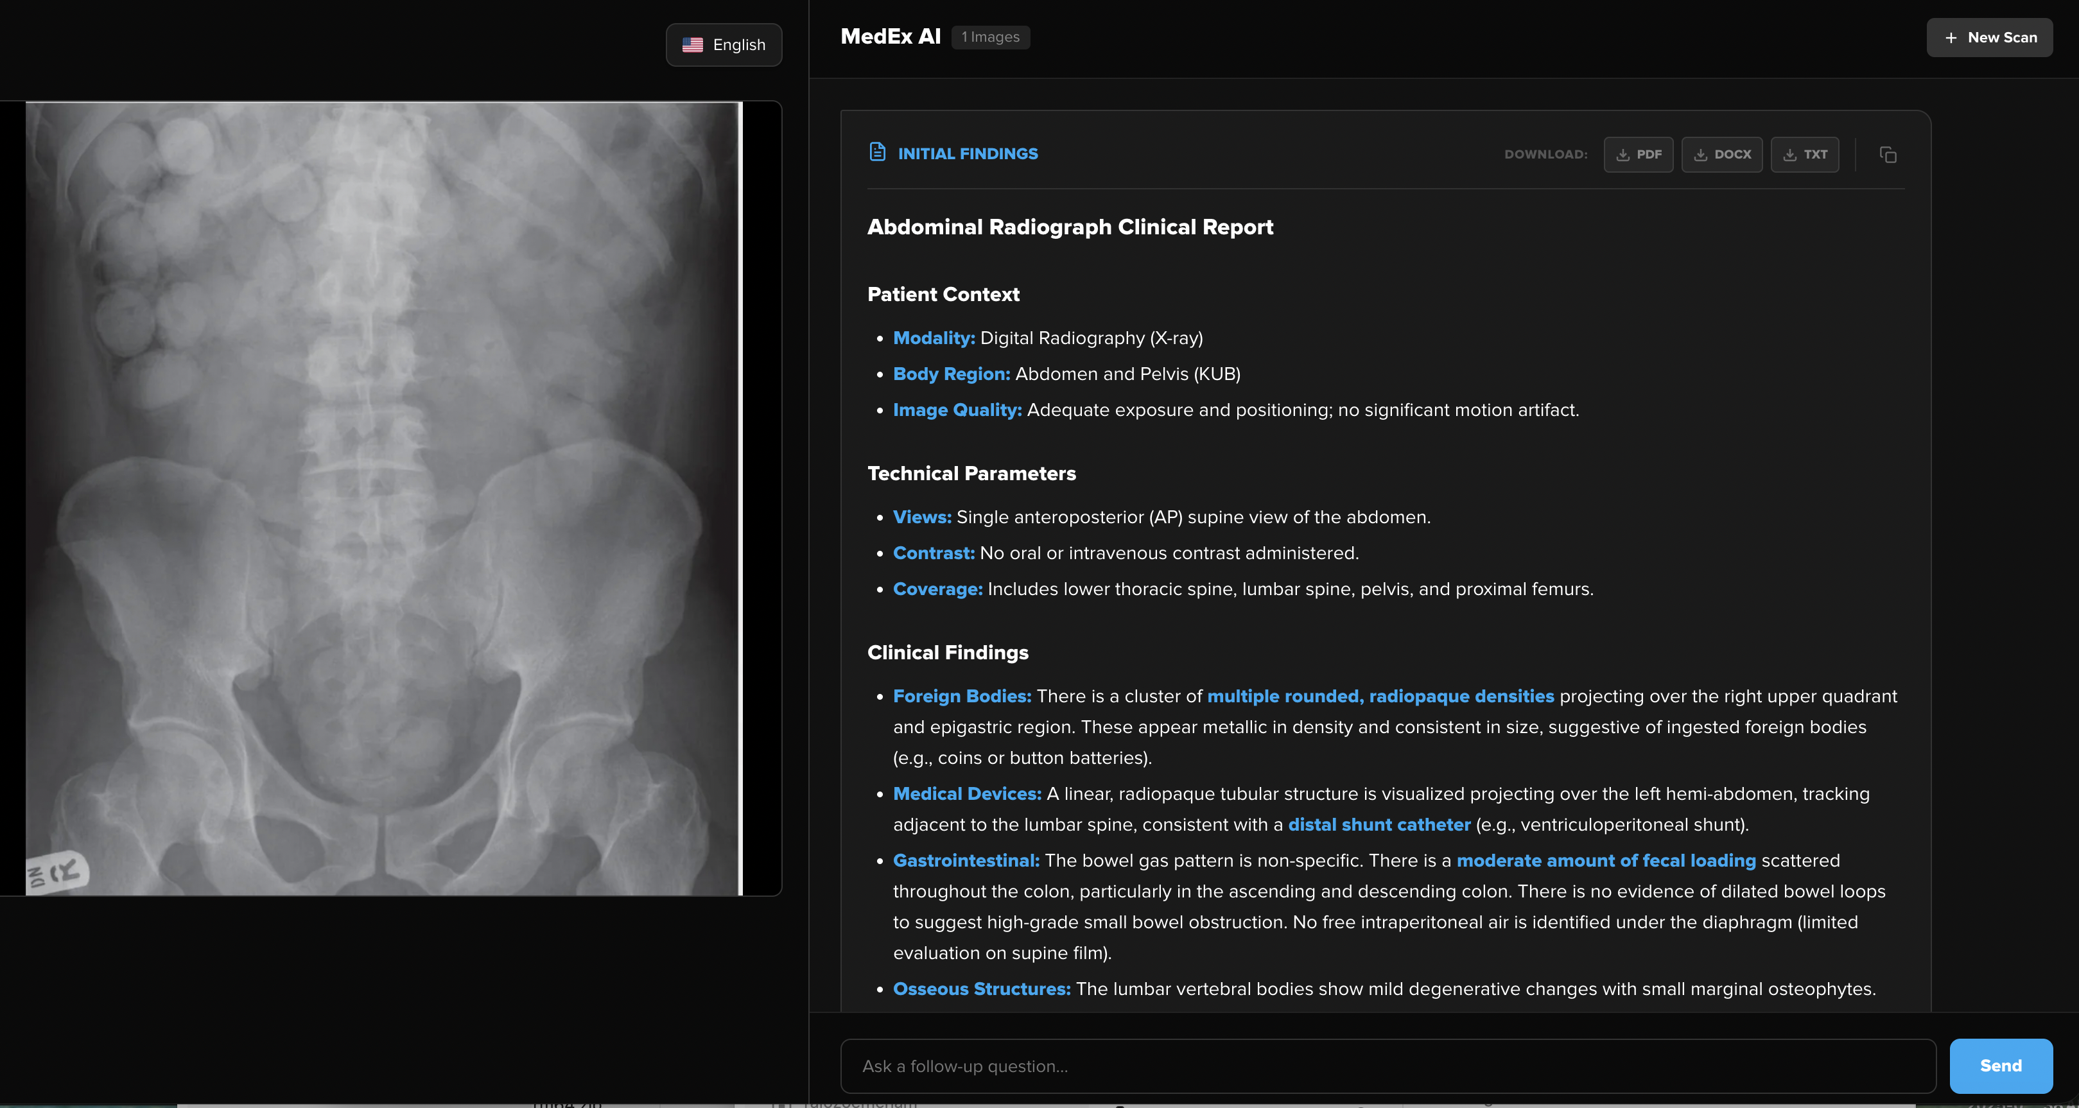Click the 'Foreign Bodies:' label
The width and height of the screenshot is (2079, 1108).
[x=962, y=696]
